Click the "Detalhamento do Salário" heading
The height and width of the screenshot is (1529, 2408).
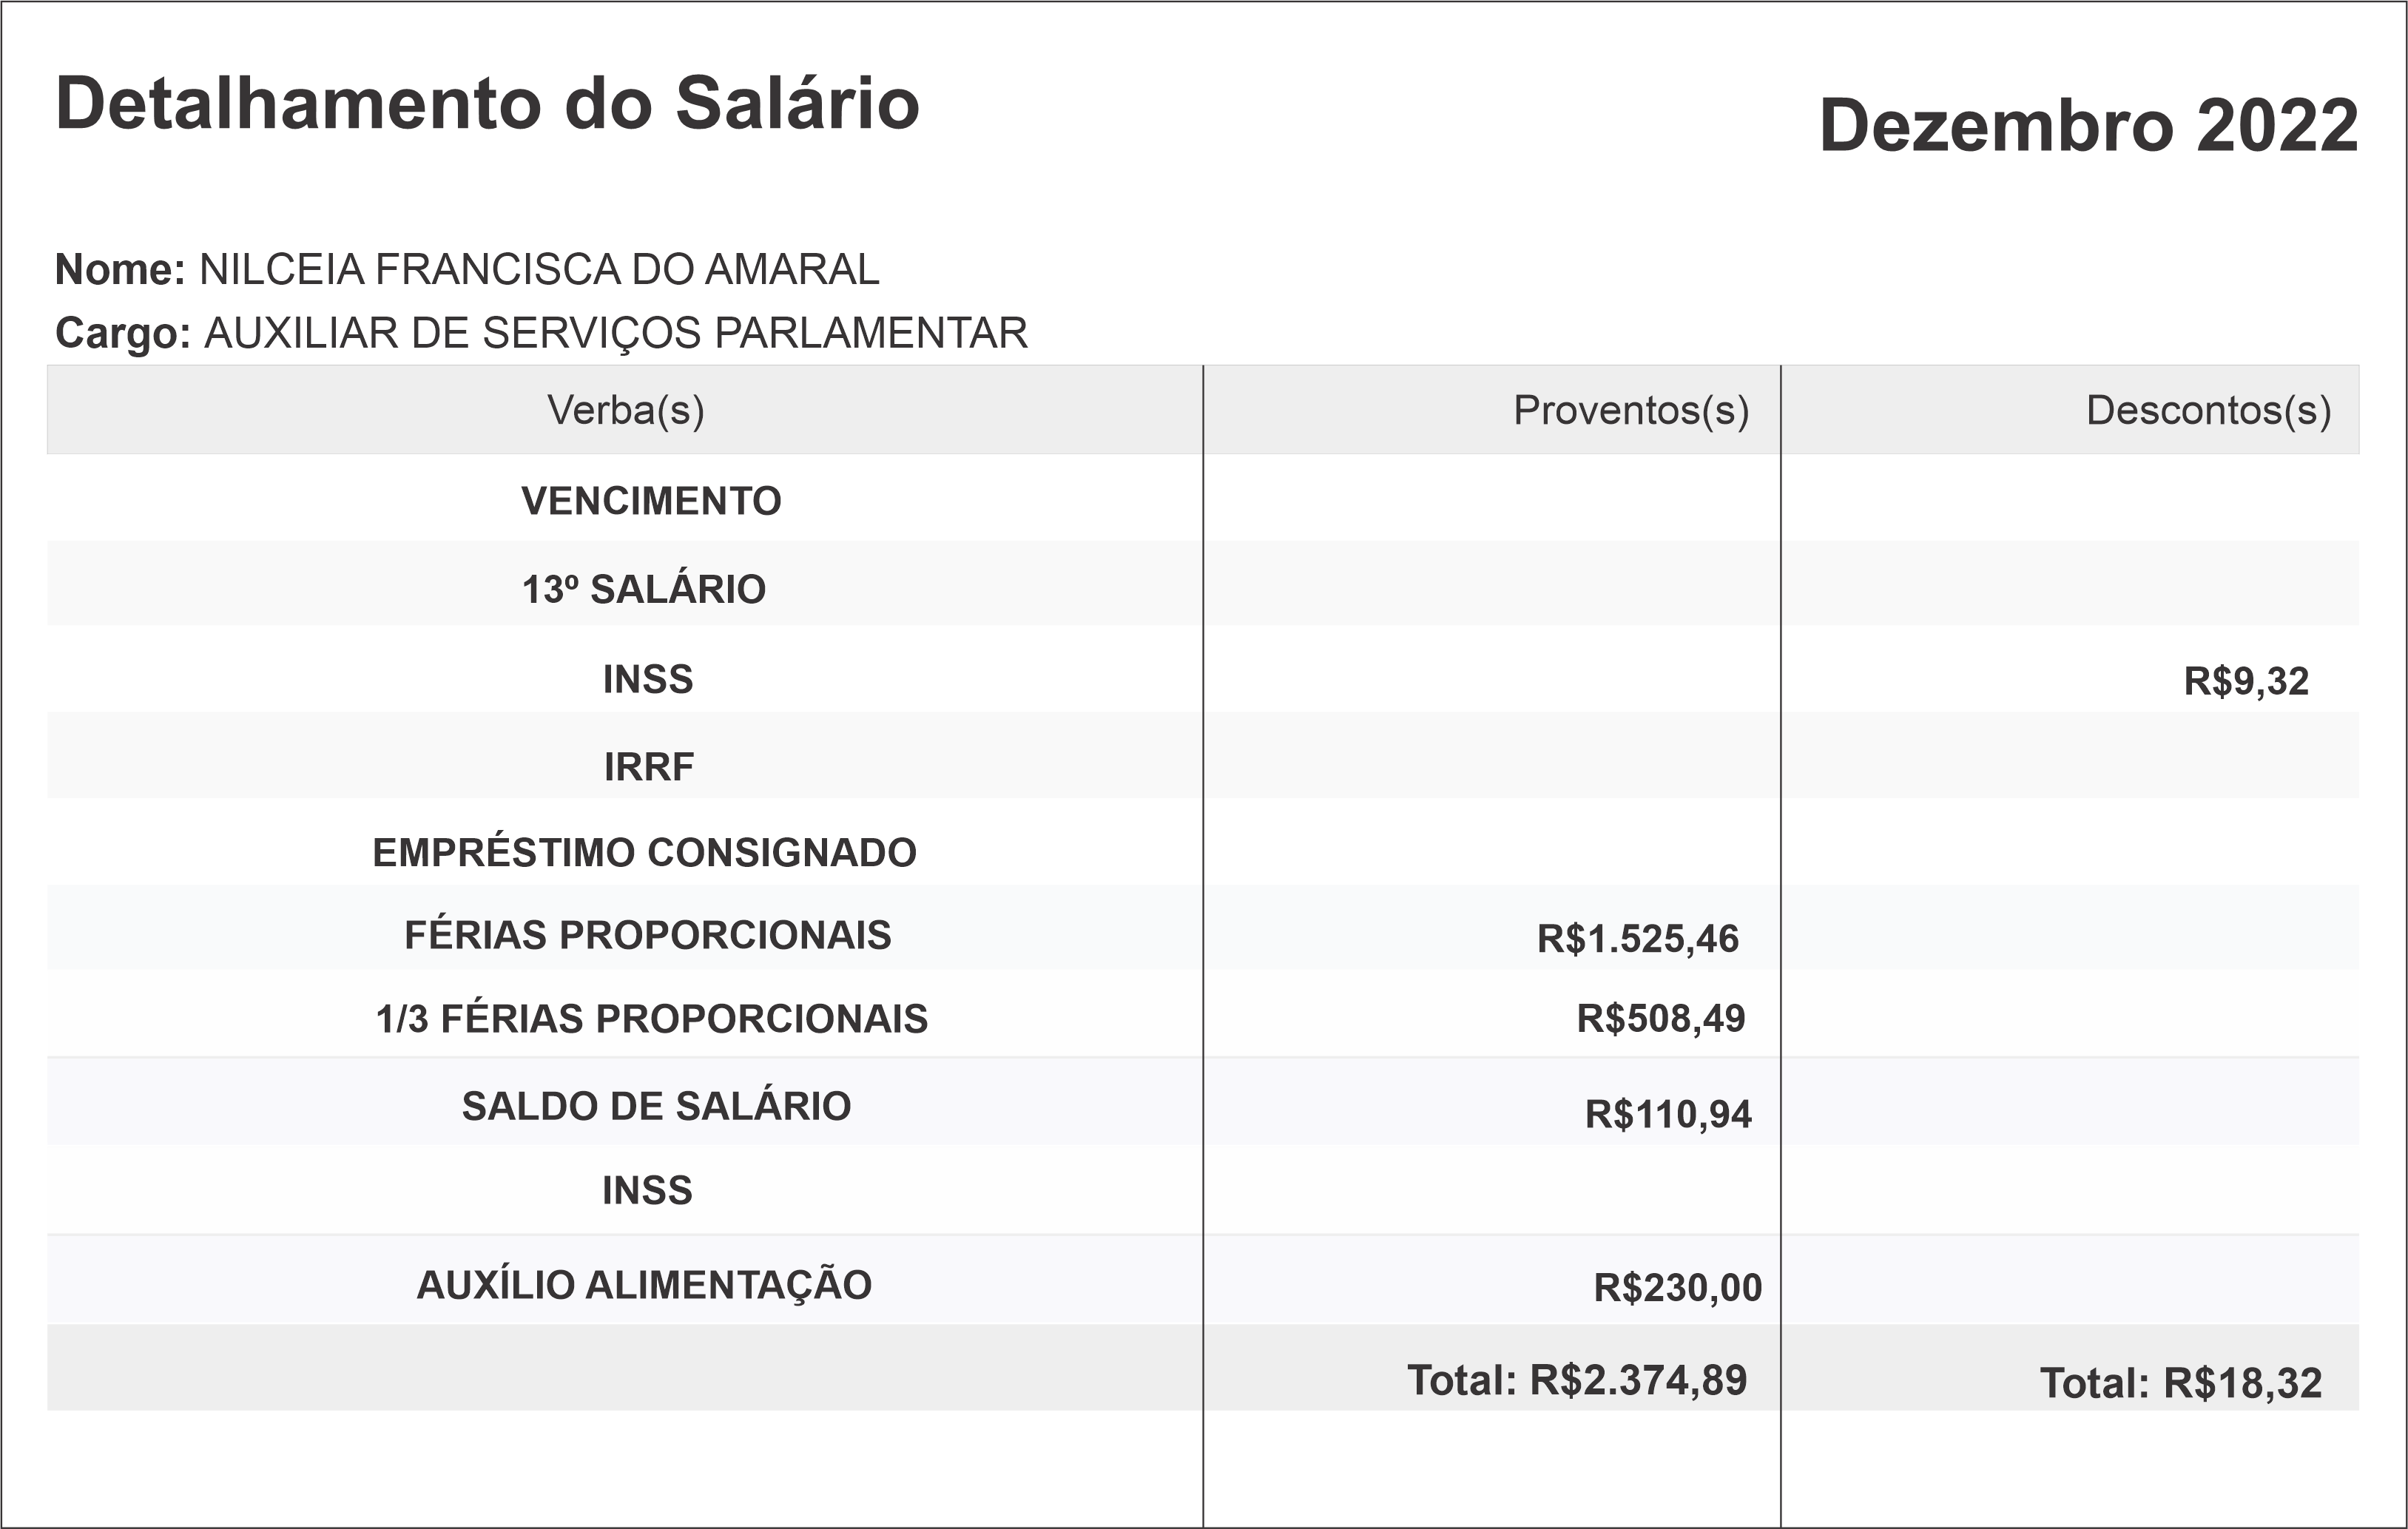(487, 104)
